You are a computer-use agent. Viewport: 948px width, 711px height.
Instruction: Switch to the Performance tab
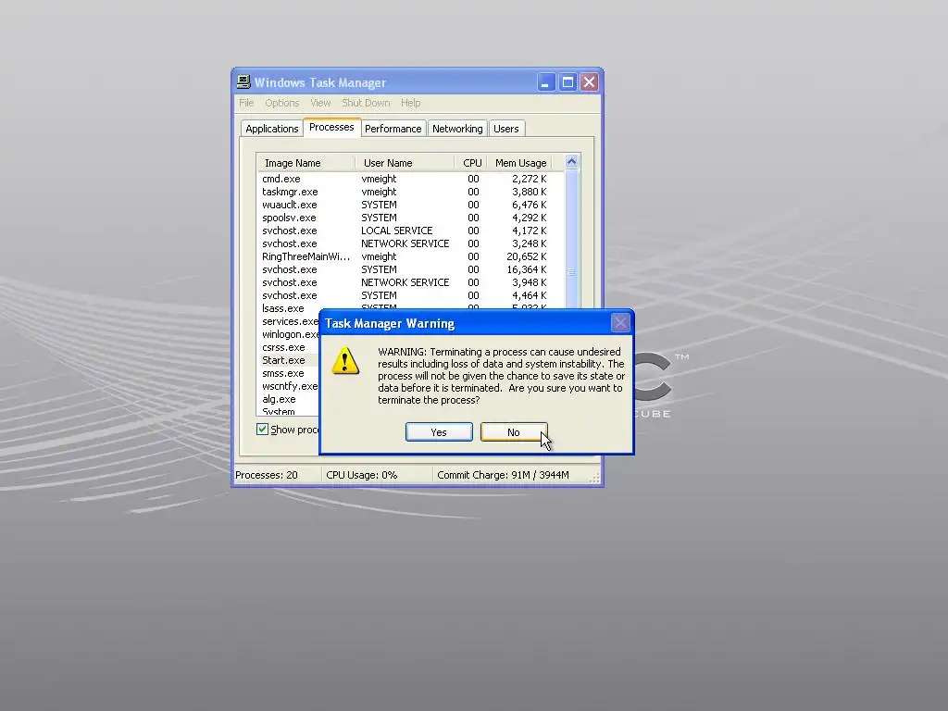point(393,129)
